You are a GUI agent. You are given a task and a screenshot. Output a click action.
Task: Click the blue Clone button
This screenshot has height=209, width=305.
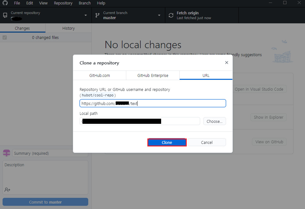(x=167, y=142)
